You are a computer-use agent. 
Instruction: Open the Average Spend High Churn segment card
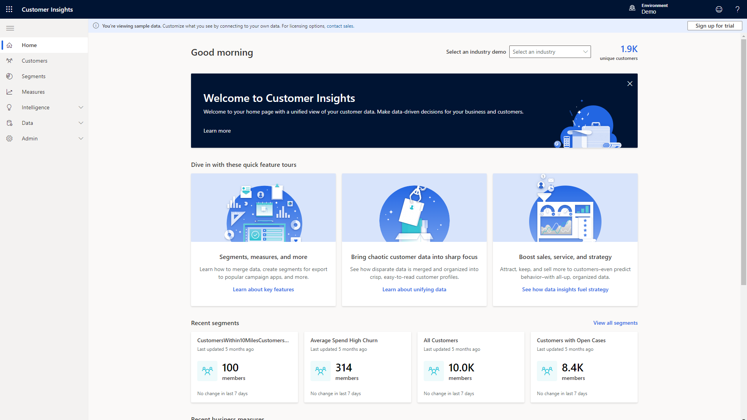pos(357,367)
